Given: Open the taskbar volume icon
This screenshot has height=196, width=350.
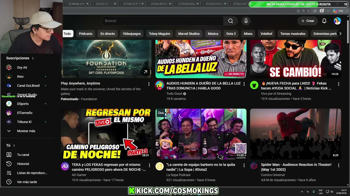Looking at the screenshot, I should point(332,192).
